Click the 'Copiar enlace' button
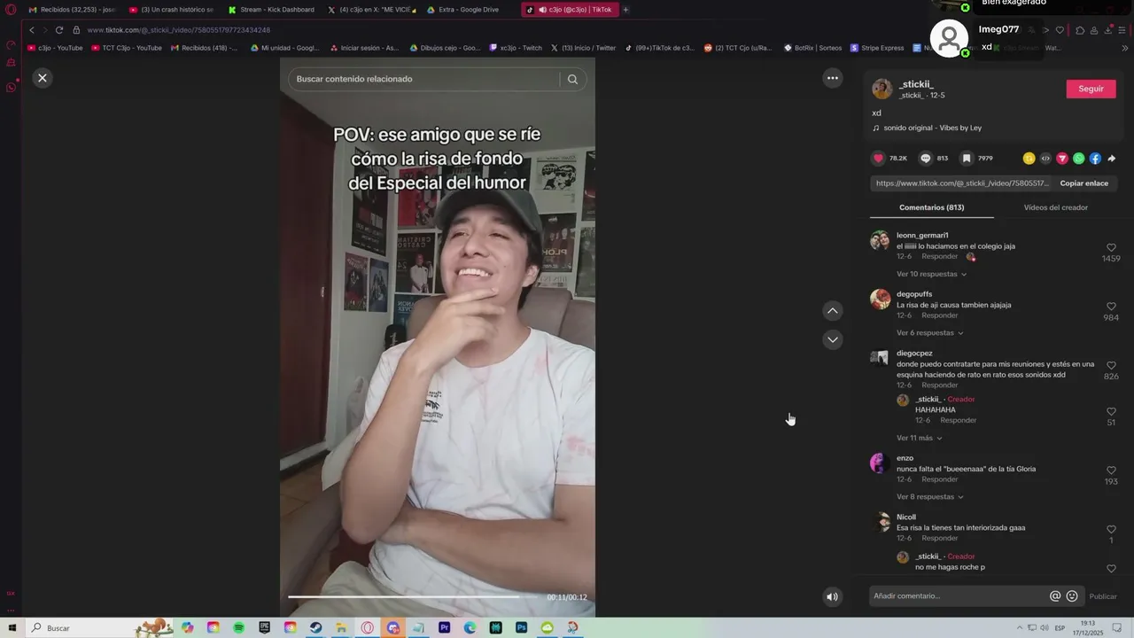This screenshot has width=1134, height=638. pyautogui.click(x=1084, y=183)
